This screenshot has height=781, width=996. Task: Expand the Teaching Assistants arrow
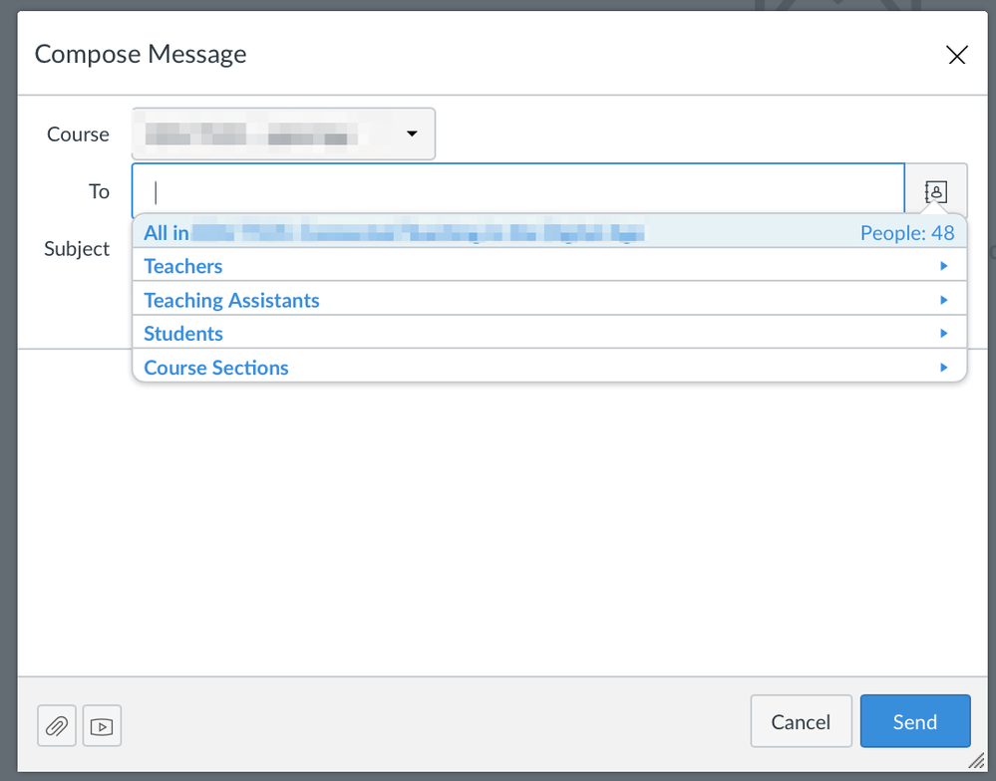(943, 300)
